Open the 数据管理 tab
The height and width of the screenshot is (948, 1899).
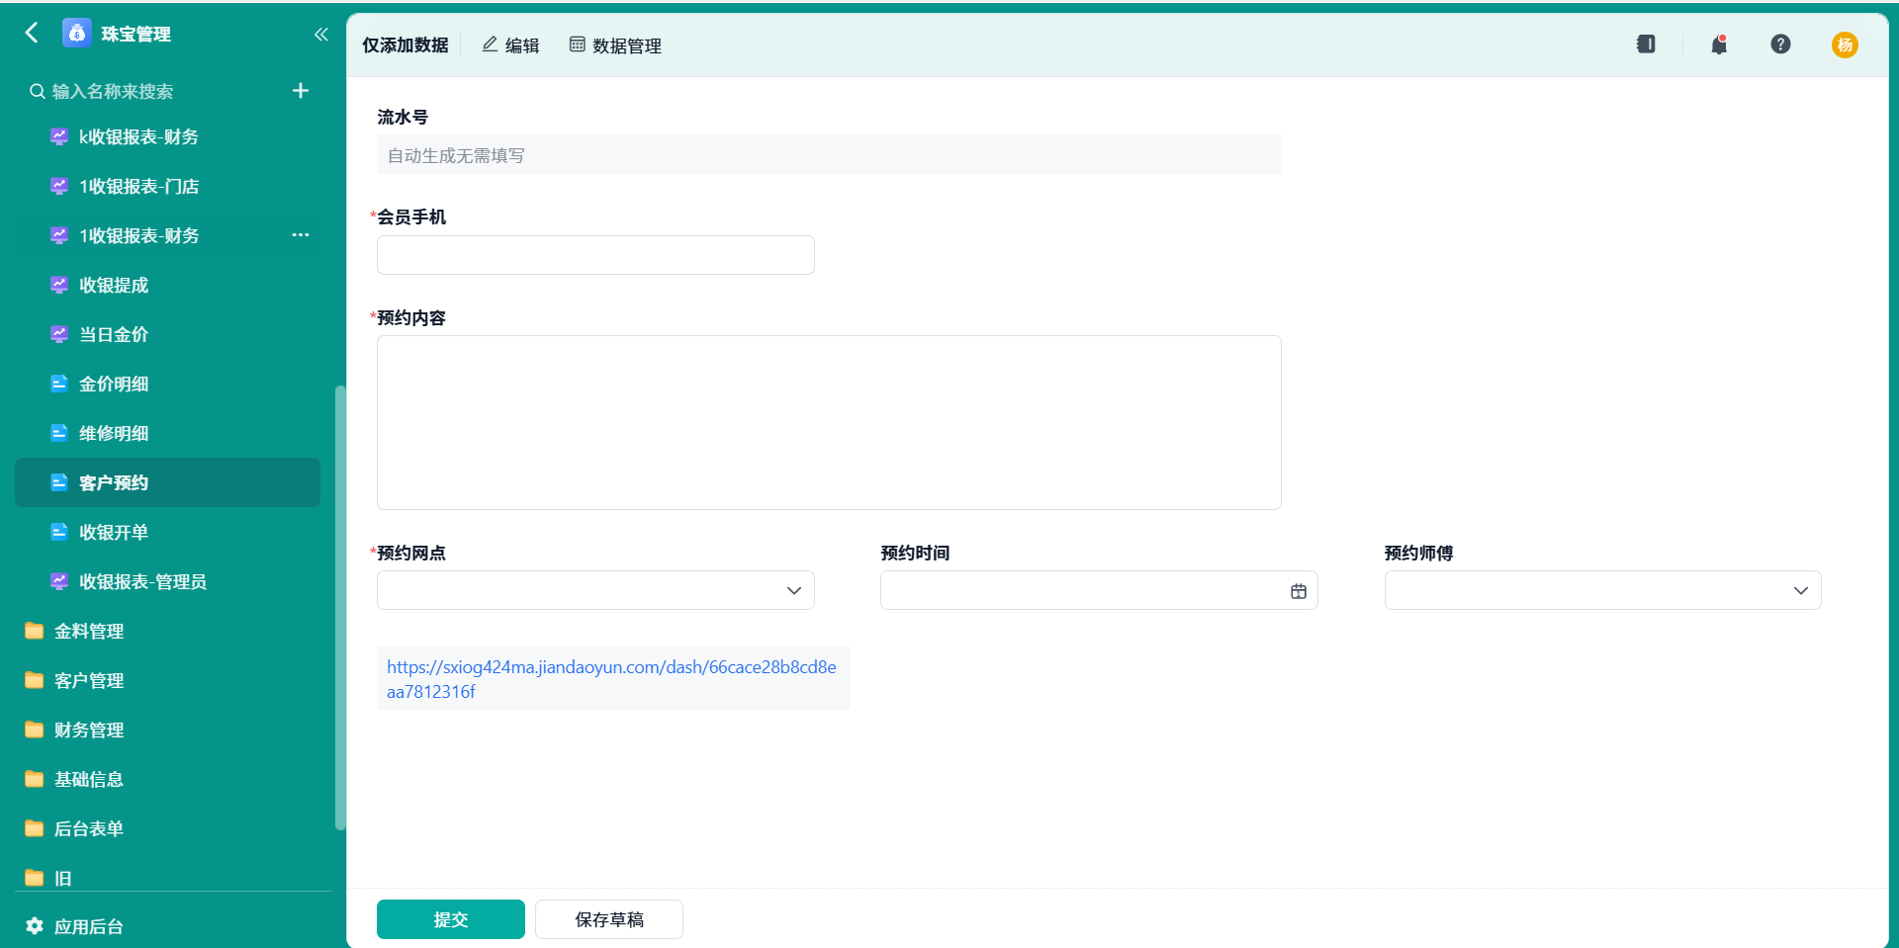point(615,45)
